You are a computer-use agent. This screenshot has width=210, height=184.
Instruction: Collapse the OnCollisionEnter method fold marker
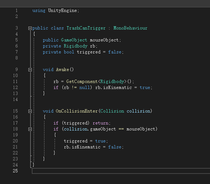coord(30,111)
